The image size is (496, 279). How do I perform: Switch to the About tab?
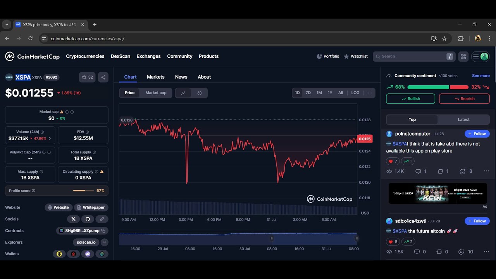tap(204, 77)
